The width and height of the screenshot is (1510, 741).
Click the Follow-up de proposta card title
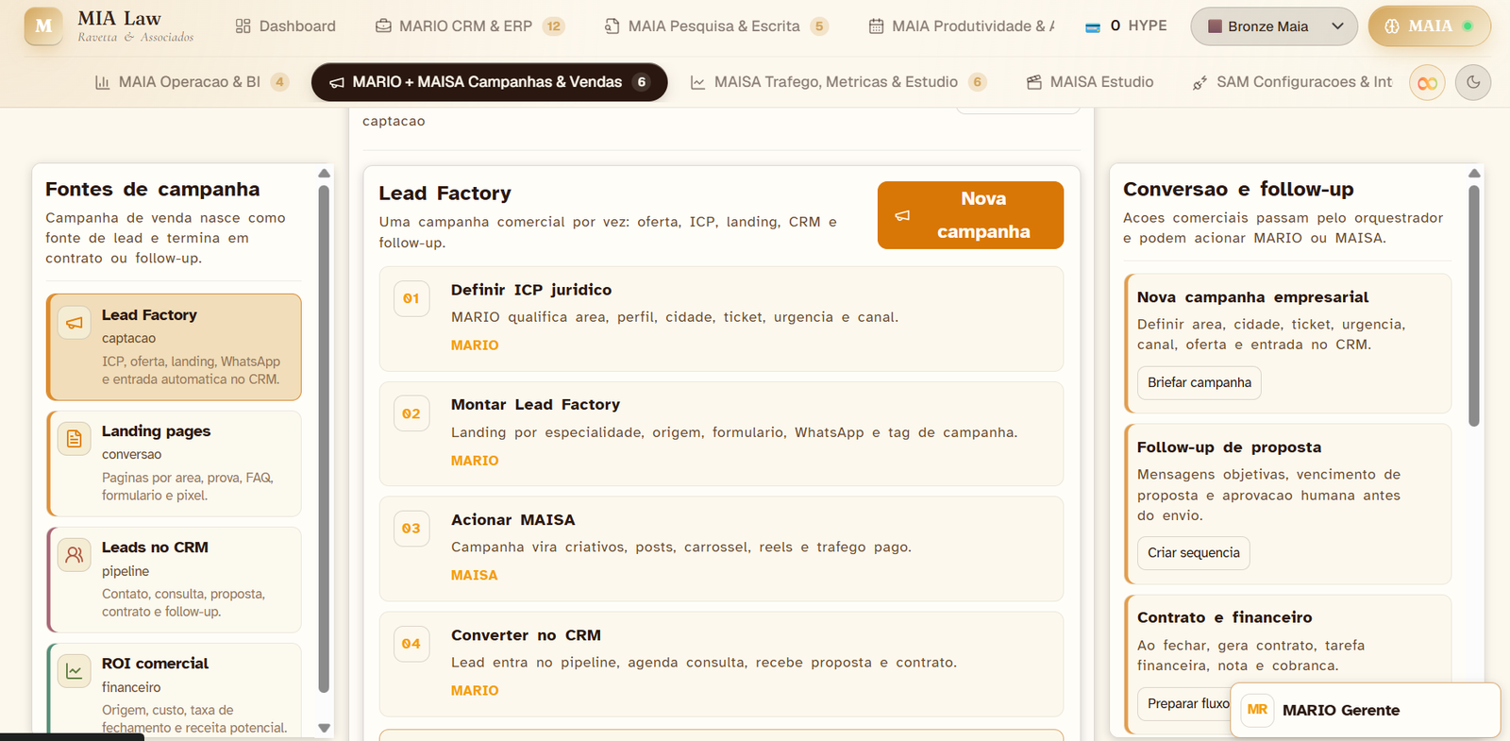1229,447
